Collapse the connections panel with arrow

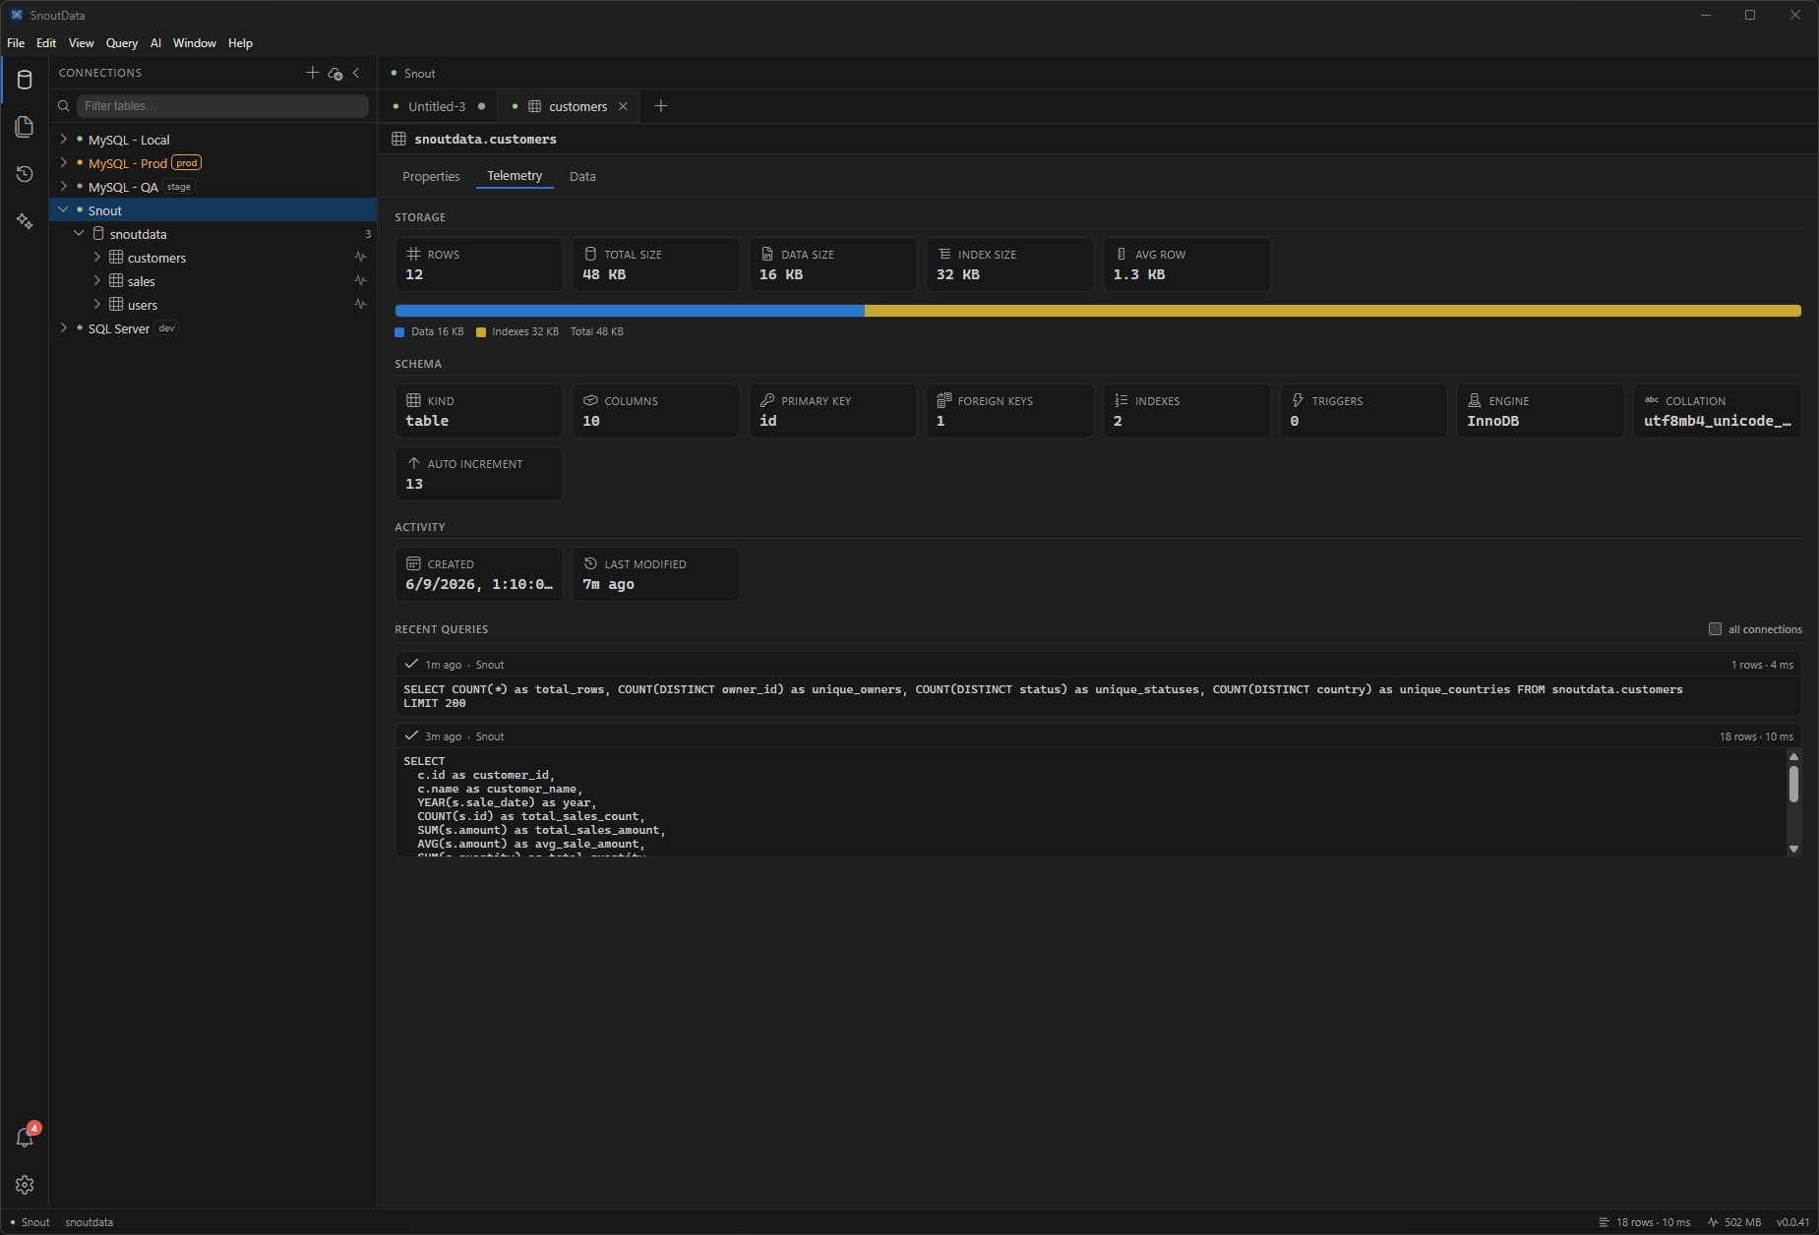point(356,73)
